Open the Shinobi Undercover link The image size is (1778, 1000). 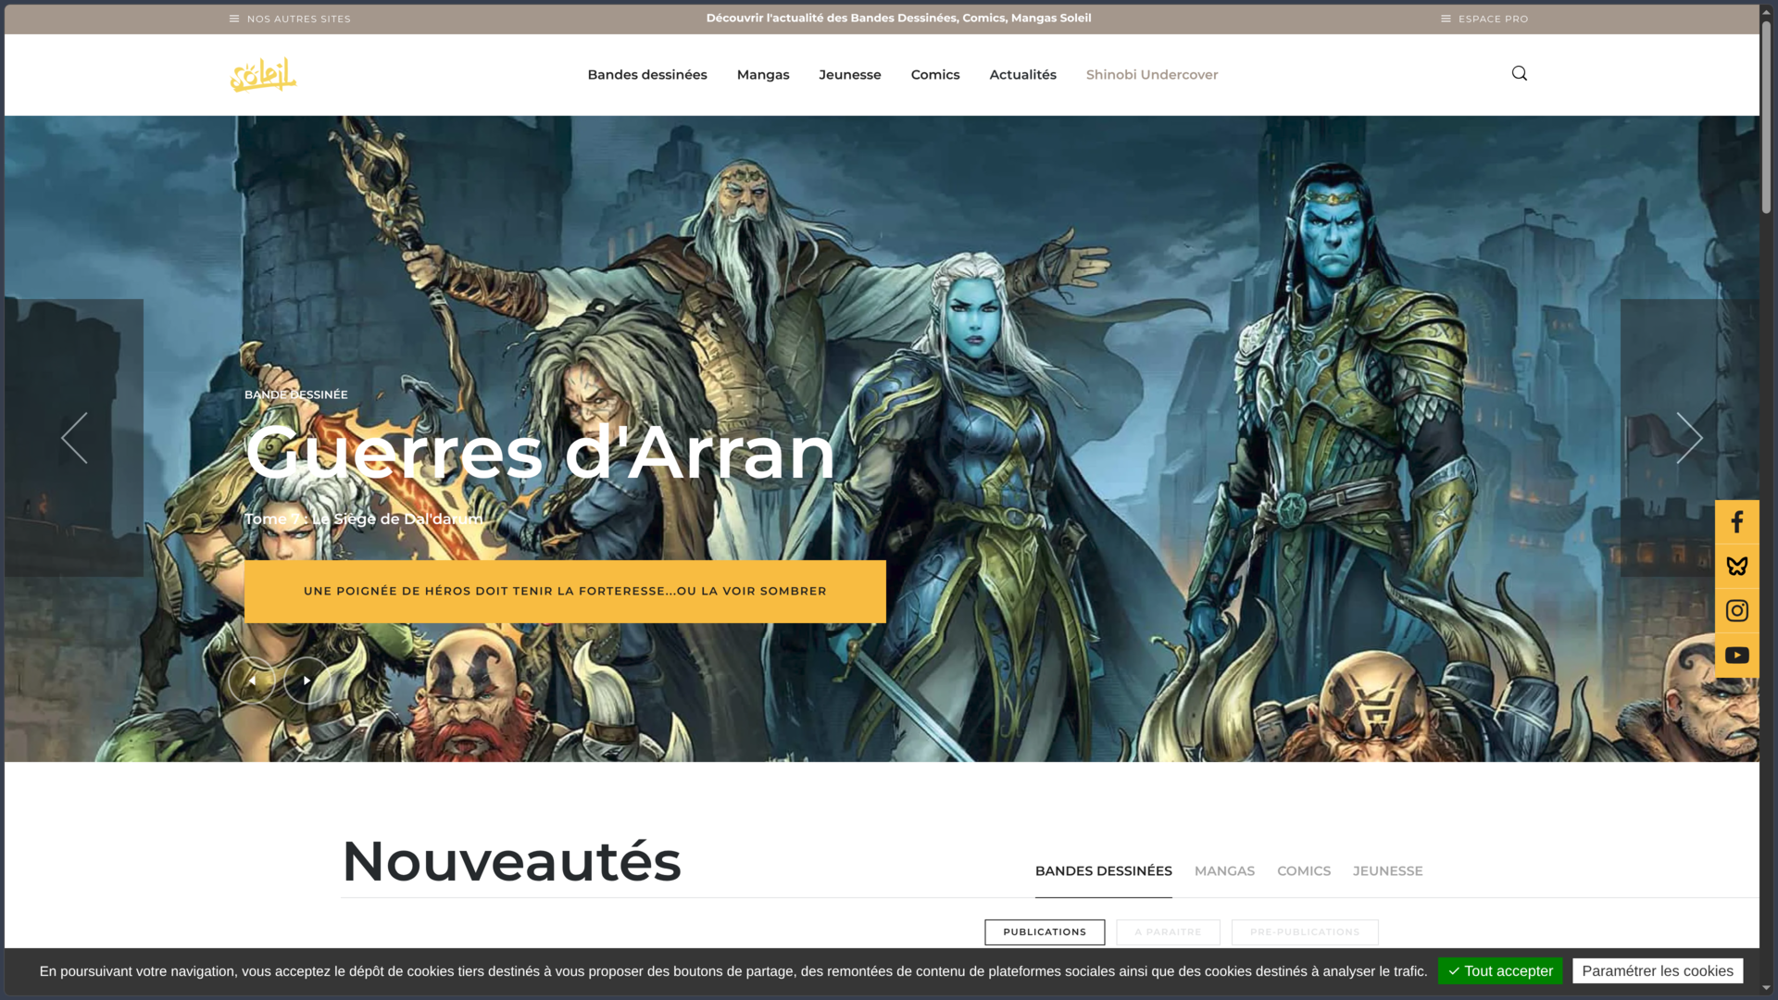pos(1152,75)
